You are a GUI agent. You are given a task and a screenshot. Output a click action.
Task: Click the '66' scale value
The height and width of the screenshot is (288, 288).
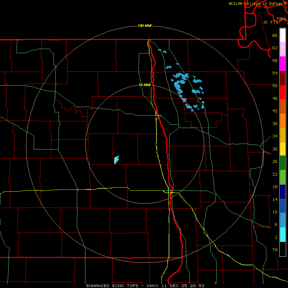[275, 36]
